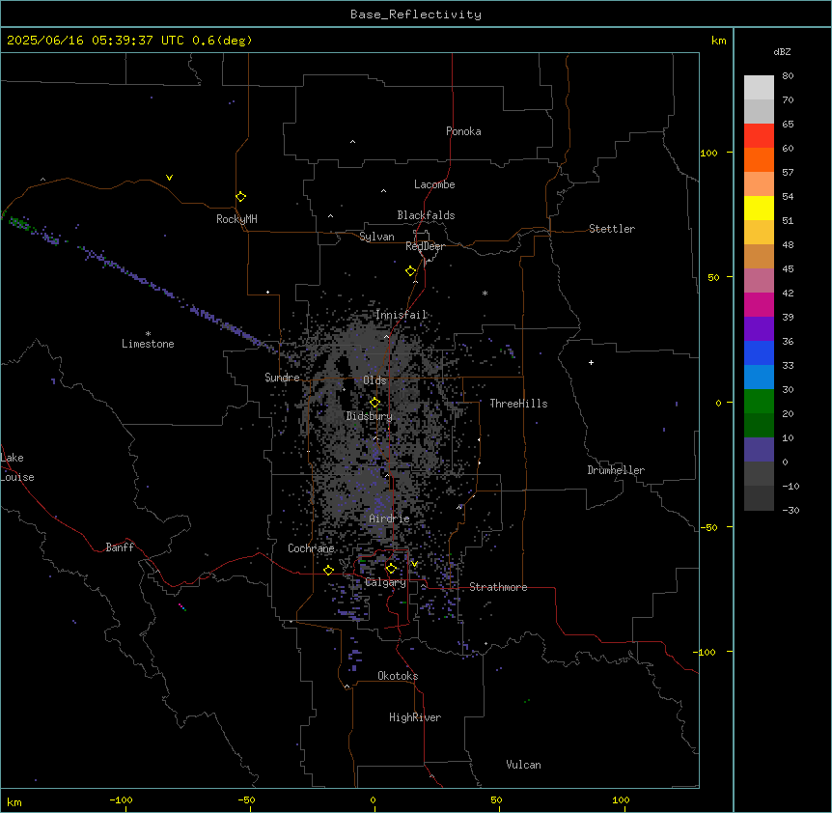Screen dimensions: 832x813
Task: Click the Strathmore label
Action: coord(498,587)
